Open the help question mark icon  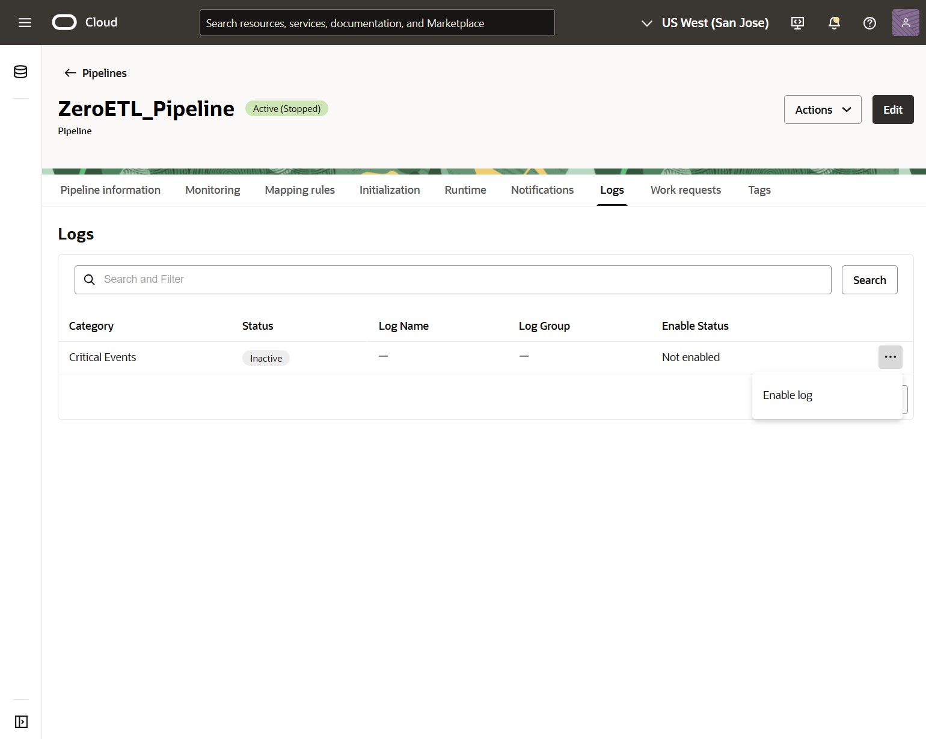pyautogui.click(x=869, y=23)
